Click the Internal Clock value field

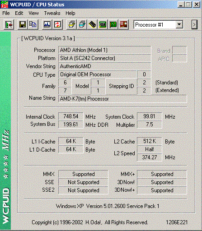coord(71,116)
